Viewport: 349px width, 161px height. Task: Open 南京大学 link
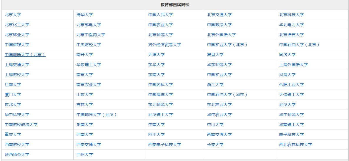[84, 75]
